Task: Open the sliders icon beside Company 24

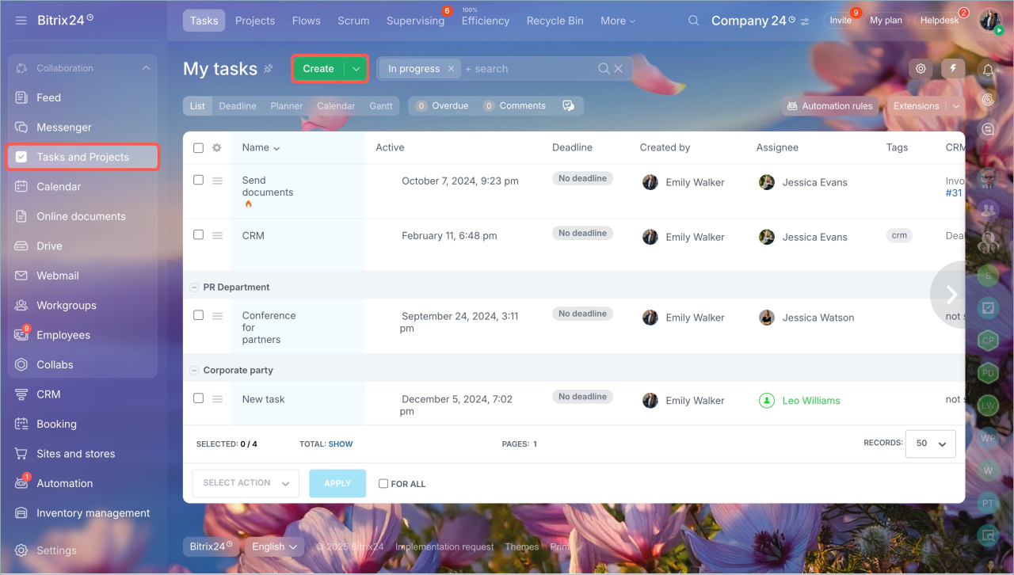Action: [x=806, y=21]
